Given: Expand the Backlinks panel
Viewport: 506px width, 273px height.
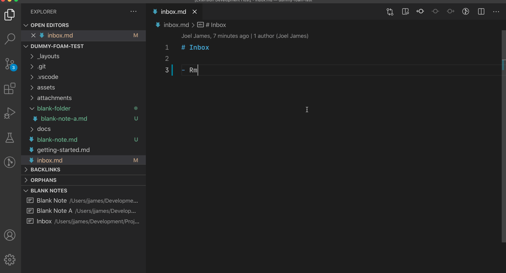Looking at the screenshot, I should click(x=84, y=170).
